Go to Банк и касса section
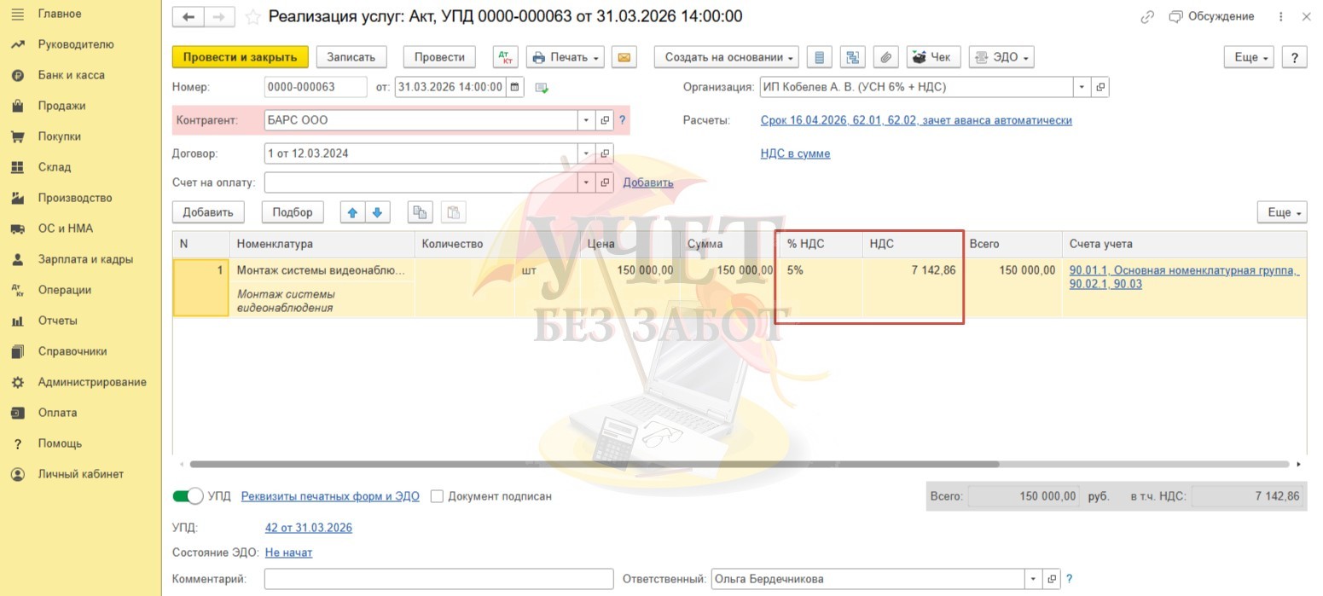This screenshot has width=1323, height=596. 71,75
